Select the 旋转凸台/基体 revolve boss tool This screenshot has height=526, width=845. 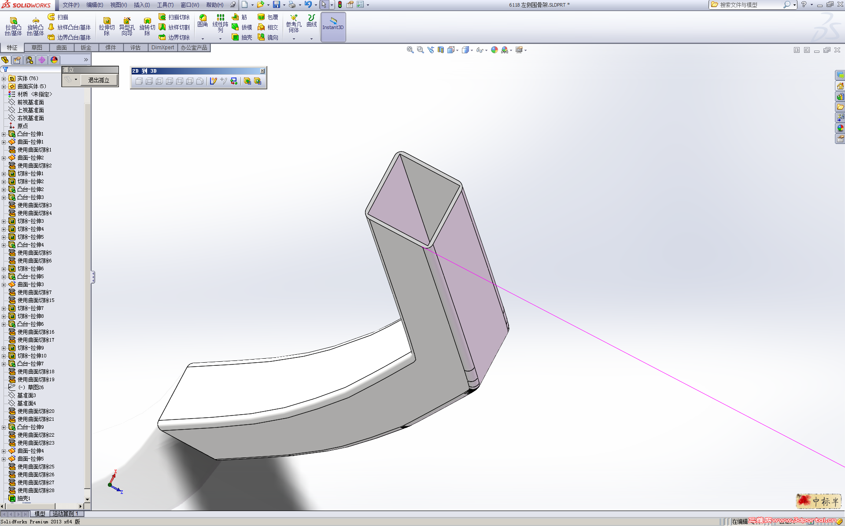coord(35,26)
